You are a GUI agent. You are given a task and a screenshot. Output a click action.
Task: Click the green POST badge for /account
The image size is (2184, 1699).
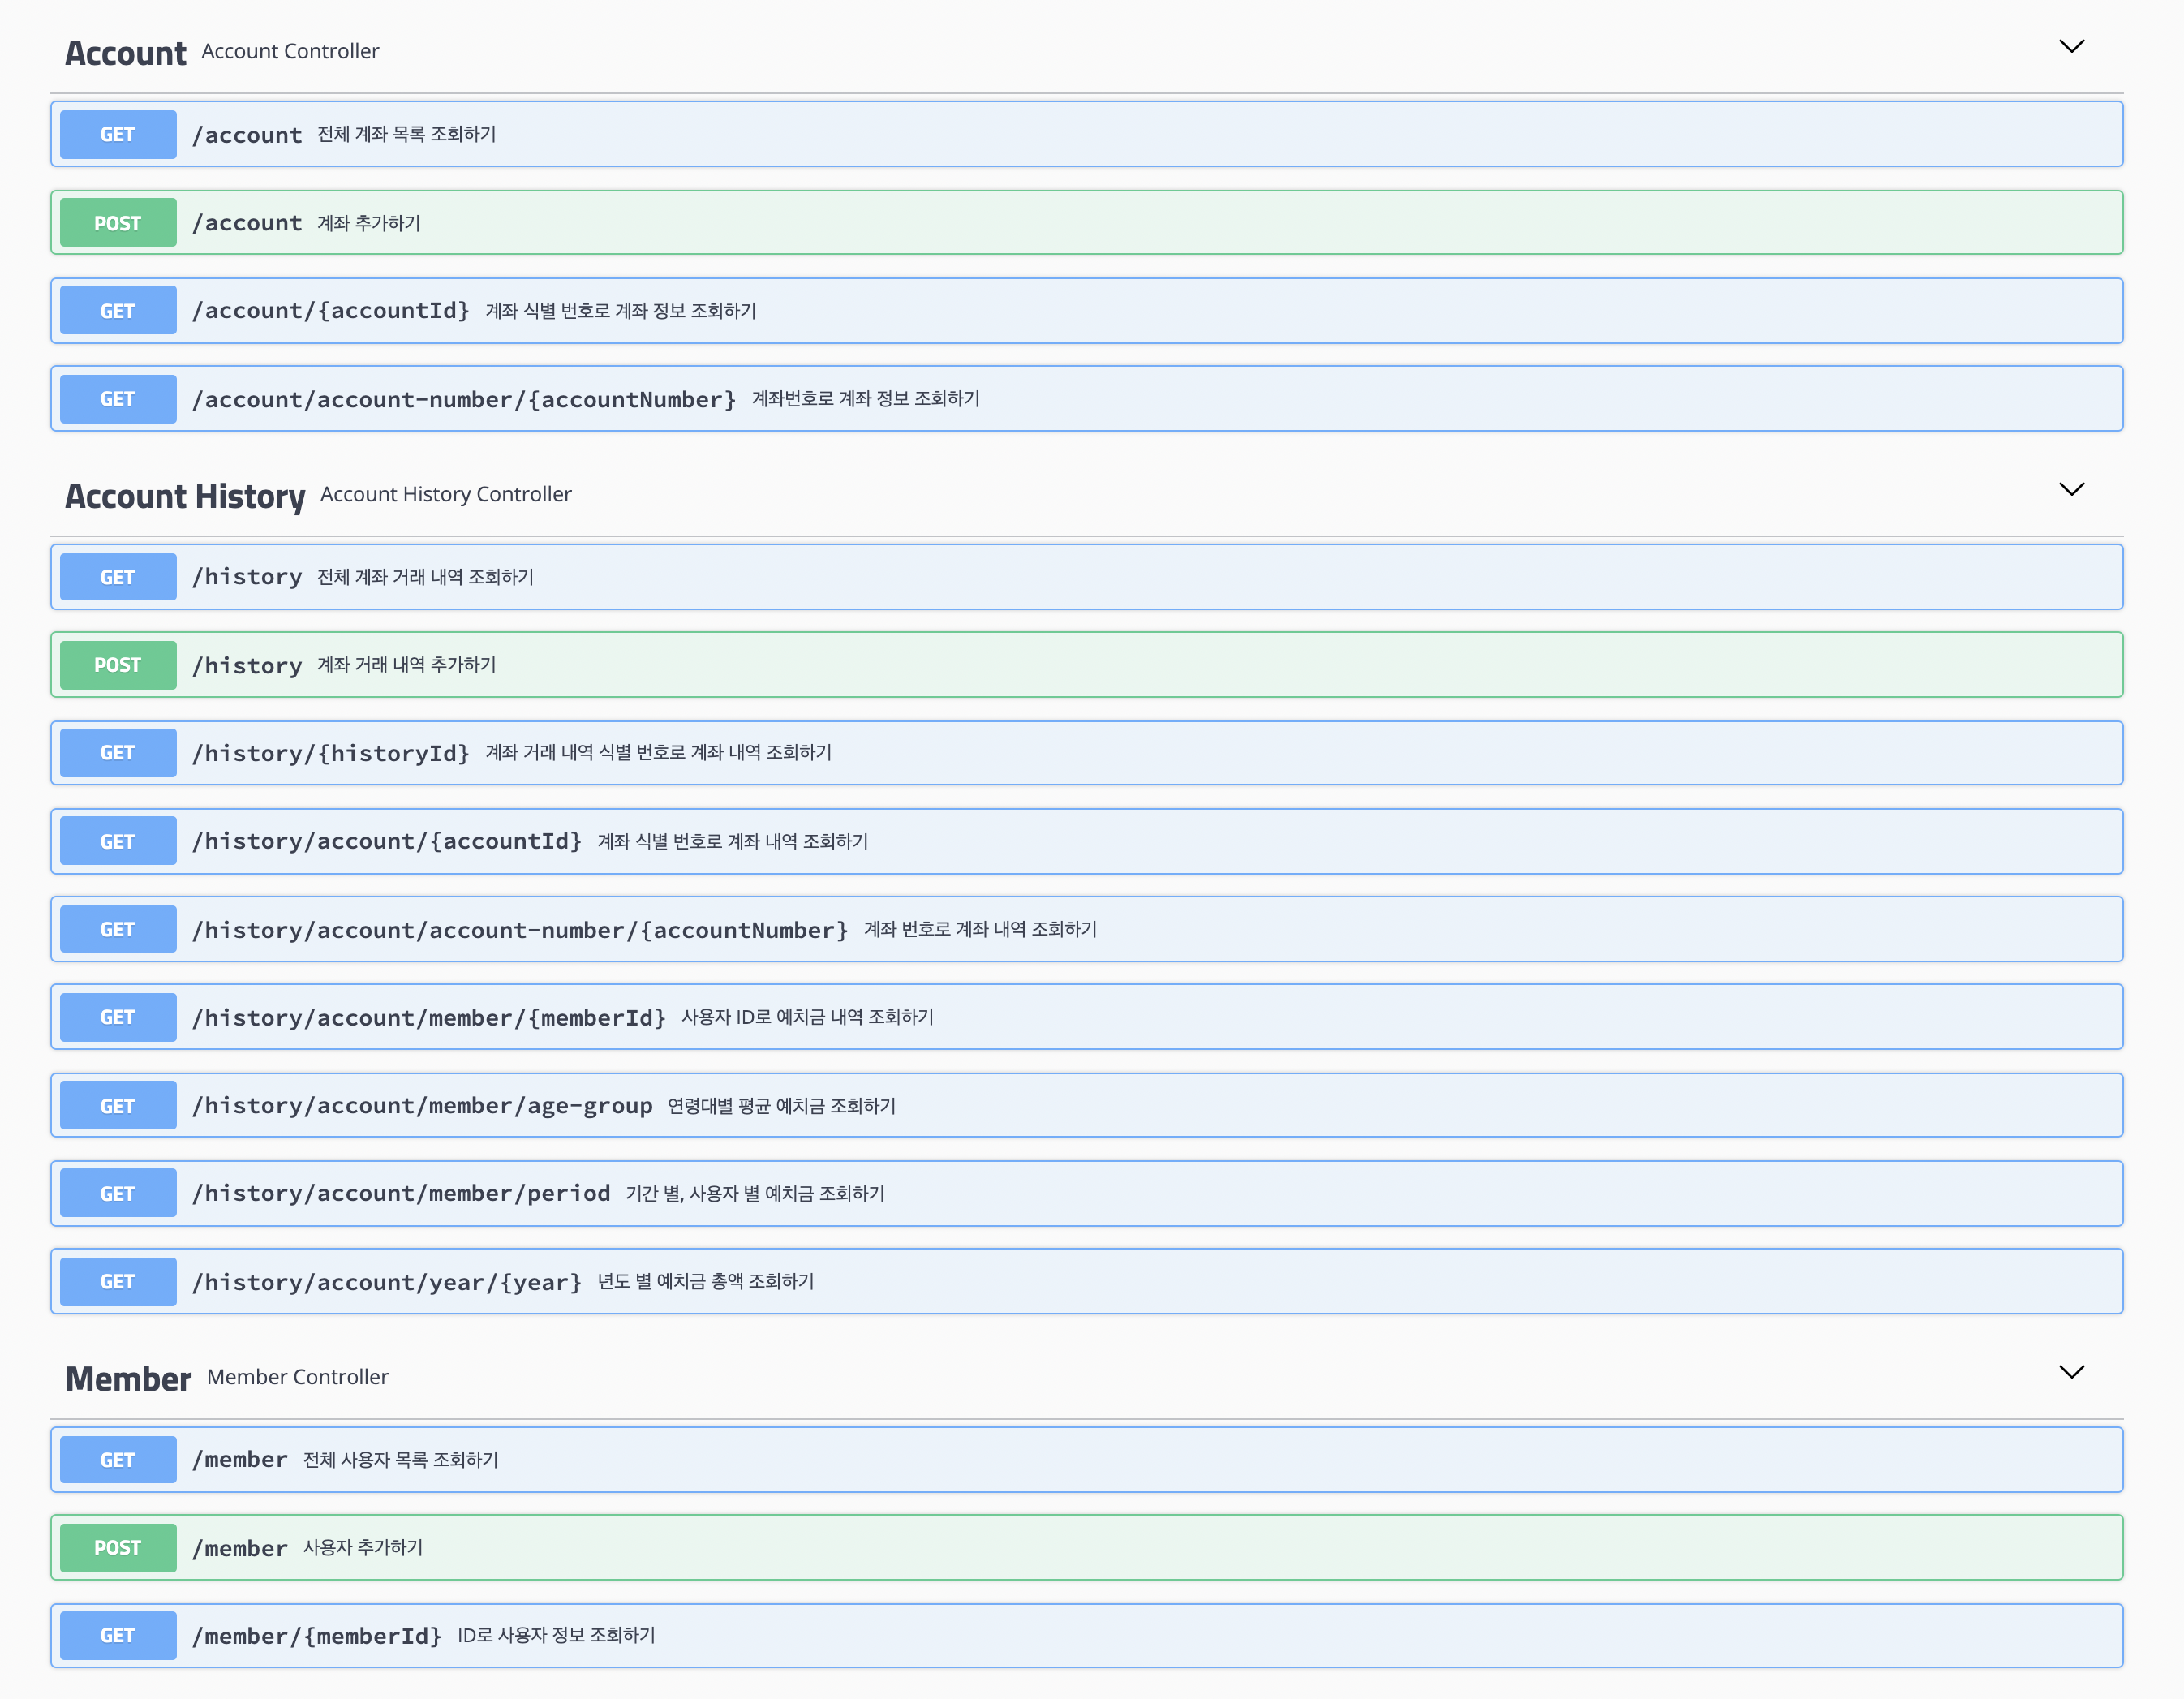click(117, 222)
